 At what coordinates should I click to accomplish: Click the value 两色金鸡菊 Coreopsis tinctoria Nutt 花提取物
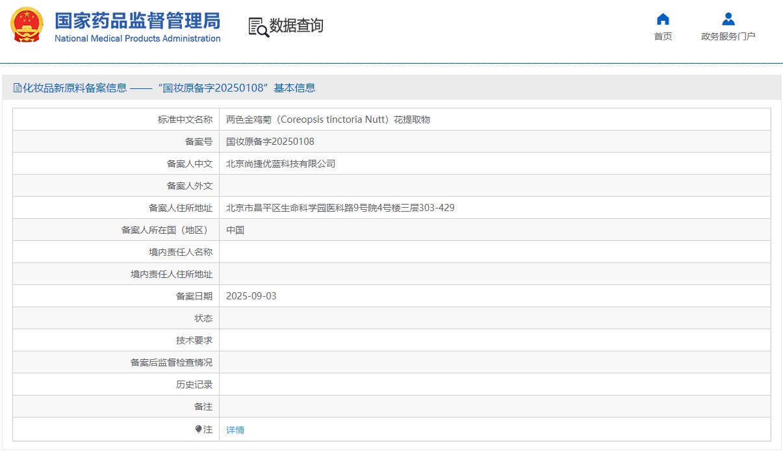328,119
